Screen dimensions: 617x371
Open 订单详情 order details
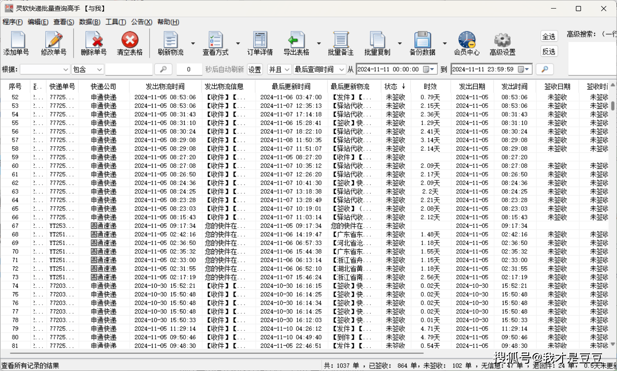(x=260, y=43)
